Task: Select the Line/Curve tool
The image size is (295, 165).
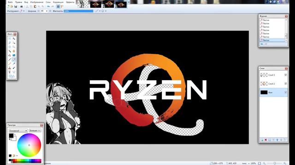Action: click(14, 72)
